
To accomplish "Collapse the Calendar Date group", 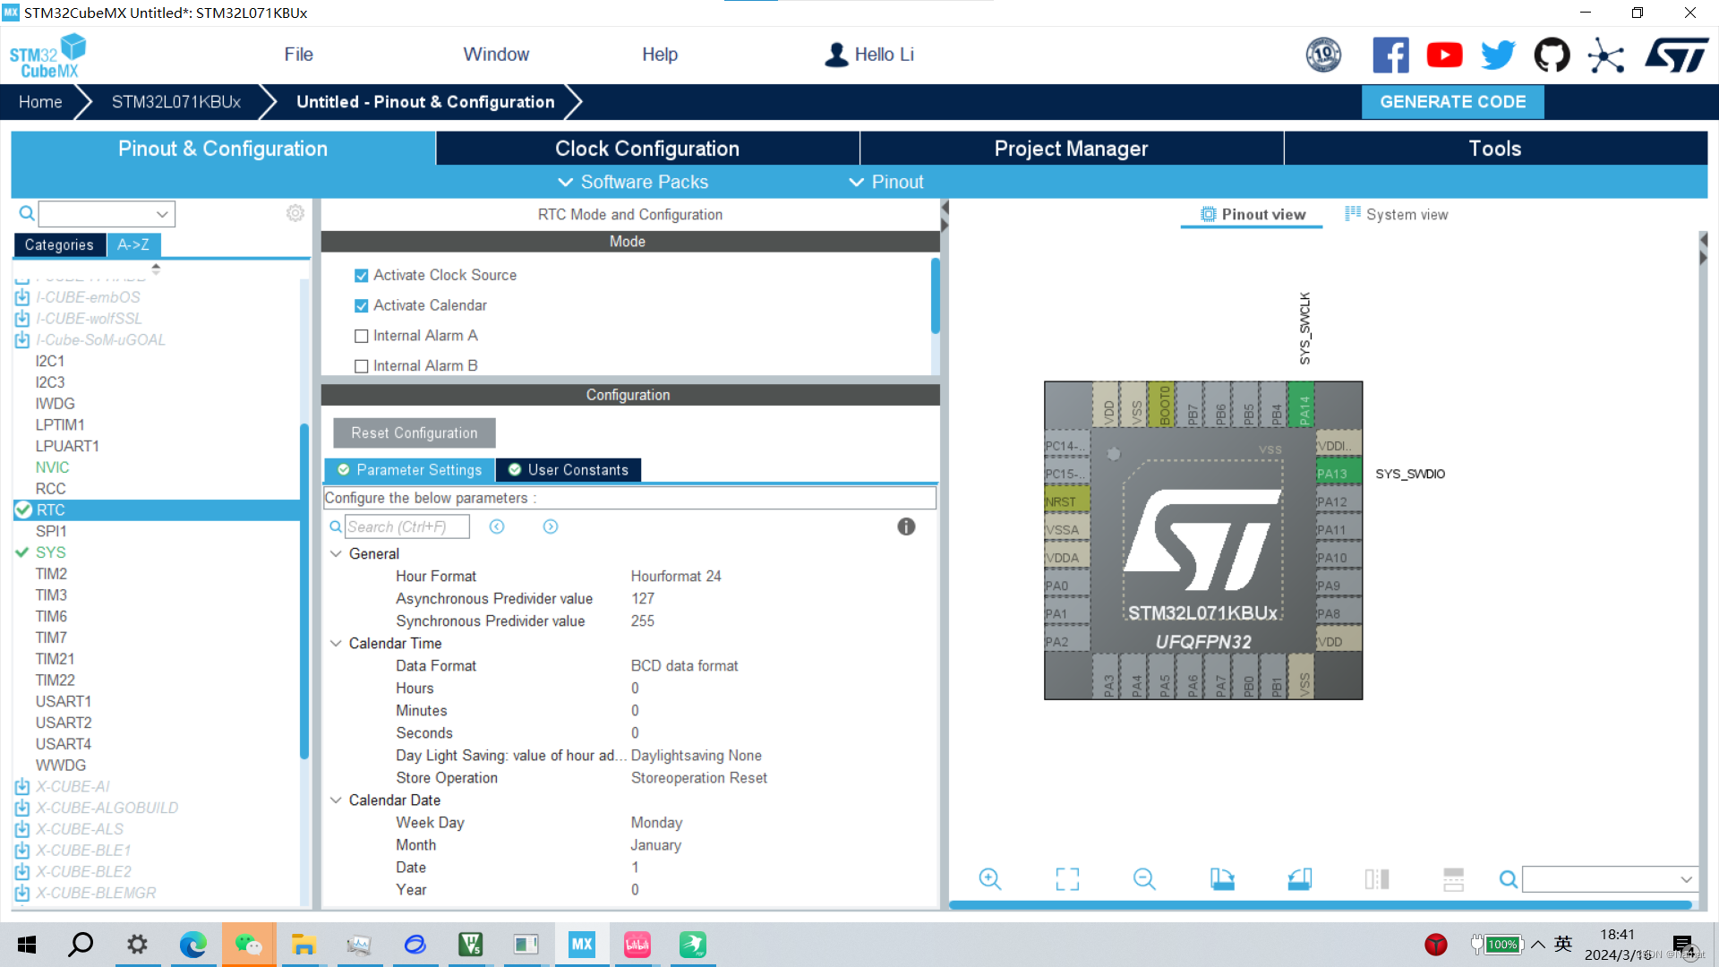I will (x=336, y=800).
